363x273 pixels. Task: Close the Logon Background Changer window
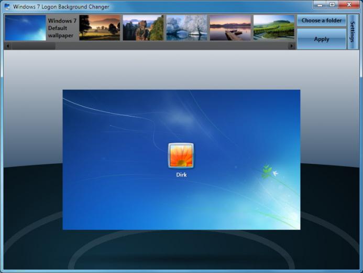pos(349,4)
